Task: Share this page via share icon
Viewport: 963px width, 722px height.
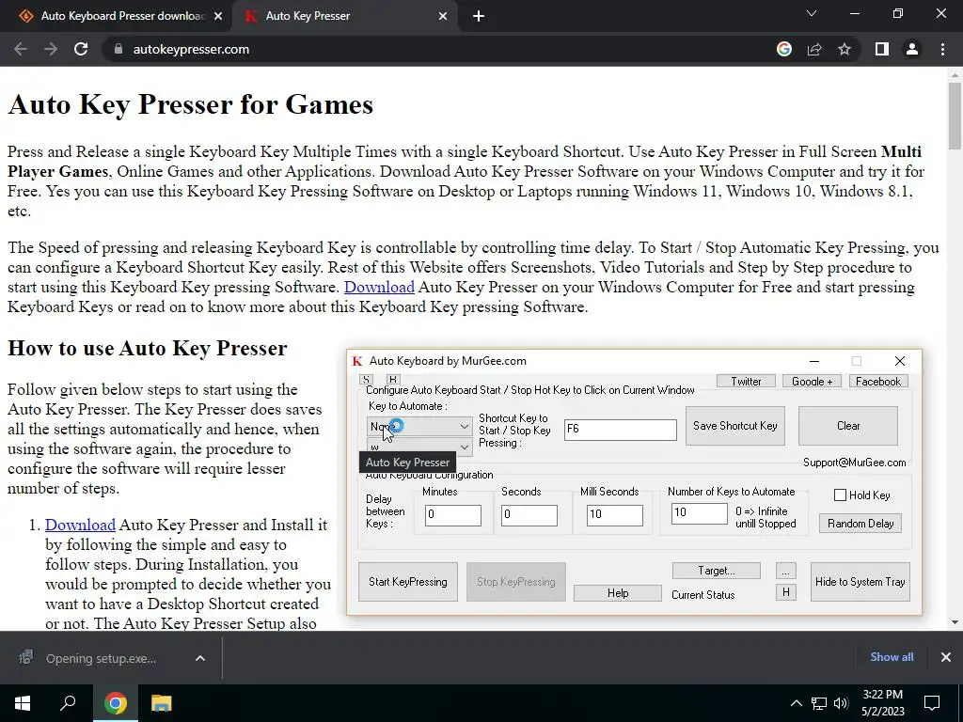Action: pyautogui.click(x=814, y=49)
